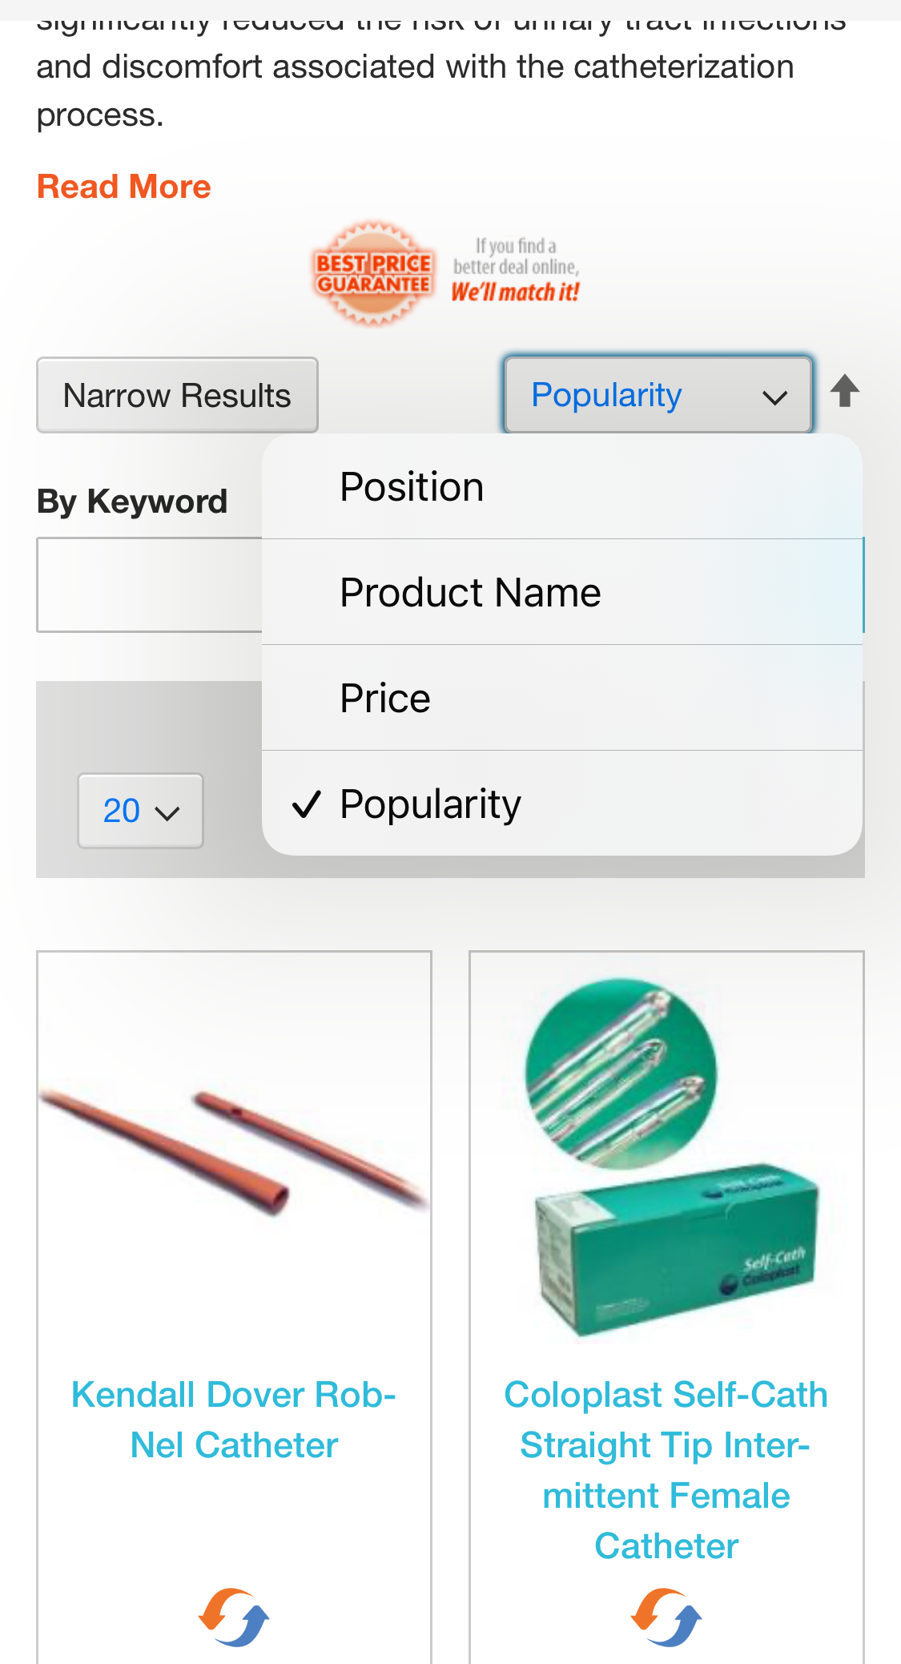Select Popularity, the currently checked sort option
The height and width of the screenshot is (1664, 901).
tap(430, 802)
